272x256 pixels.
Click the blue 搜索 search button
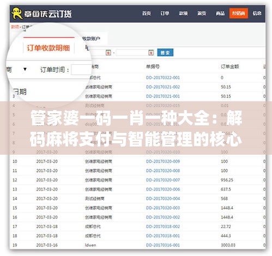coord(165,52)
